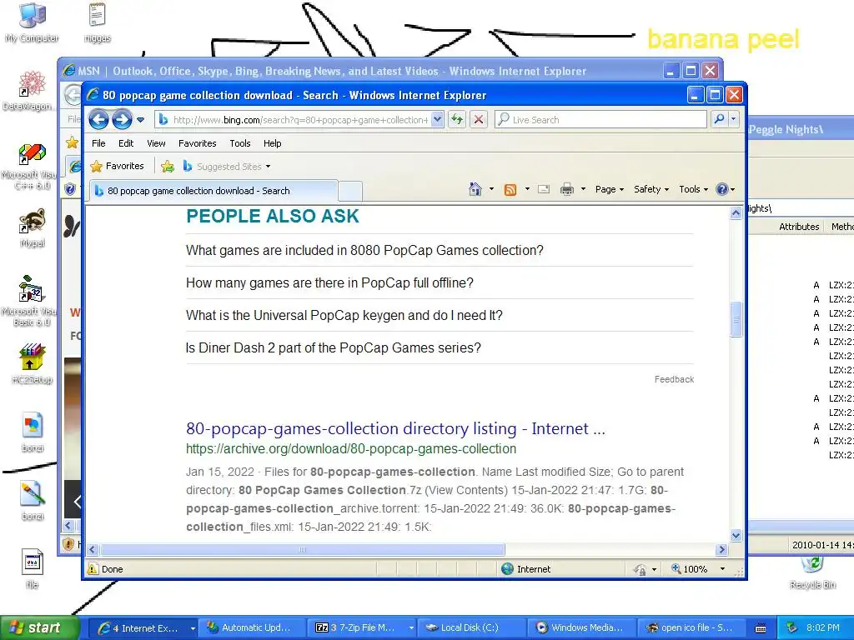Click the Add to Favorites Bar icon
The image size is (854, 640).
(168, 167)
